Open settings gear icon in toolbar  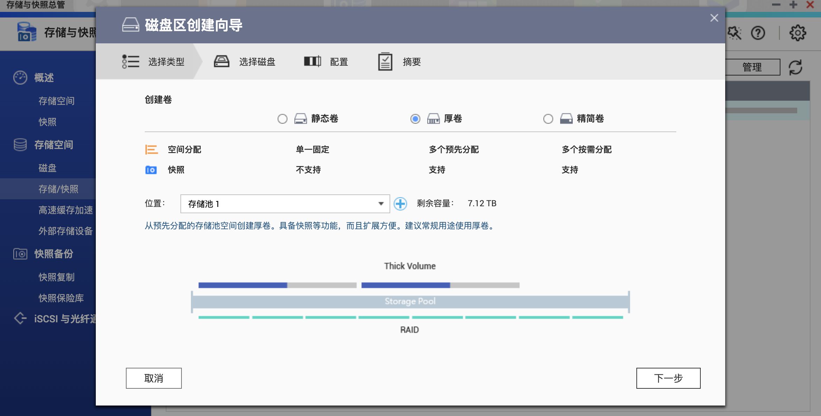click(x=798, y=33)
